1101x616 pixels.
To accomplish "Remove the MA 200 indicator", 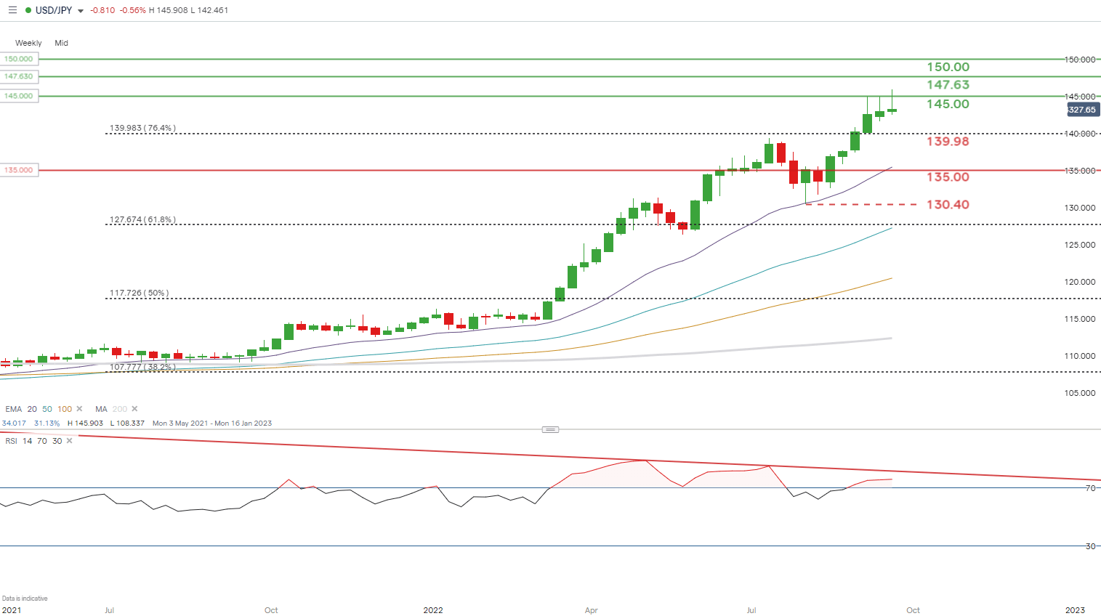I will click(x=134, y=409).
